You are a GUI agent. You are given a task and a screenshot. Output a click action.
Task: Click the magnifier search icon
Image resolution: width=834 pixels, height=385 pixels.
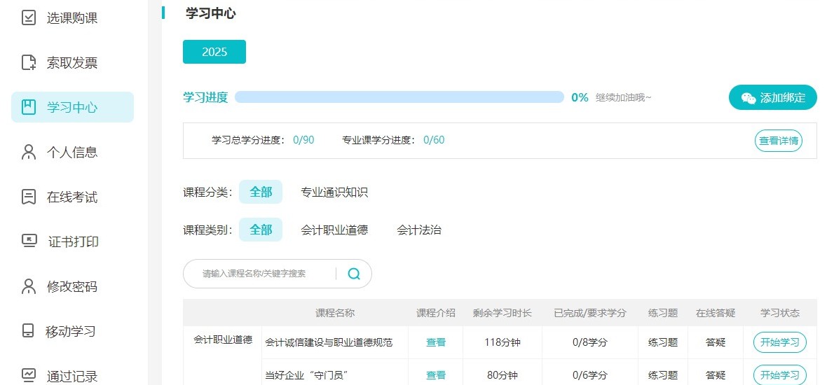pos(354,274)
